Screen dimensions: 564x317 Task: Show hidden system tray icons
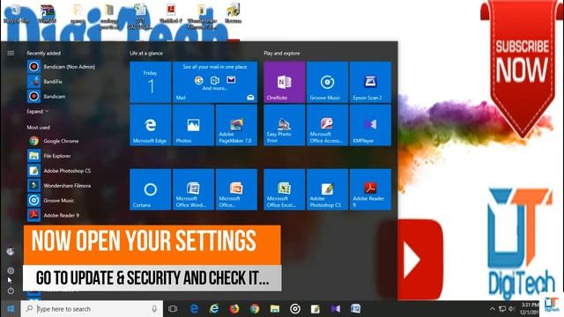coord(492,309)
